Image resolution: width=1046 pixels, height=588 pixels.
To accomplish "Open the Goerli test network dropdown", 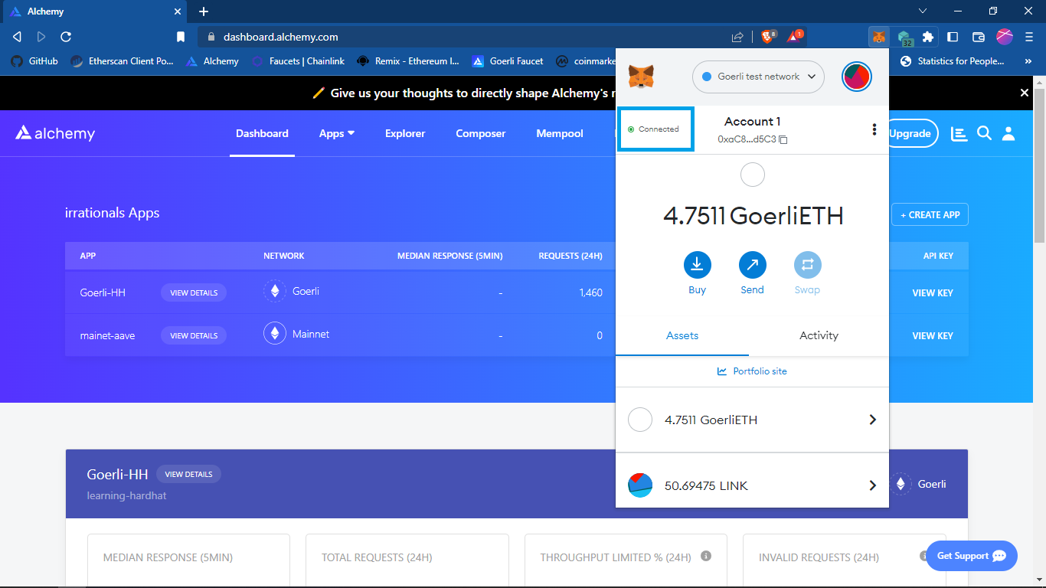I will pyautogui.click(x=758, y=77).
